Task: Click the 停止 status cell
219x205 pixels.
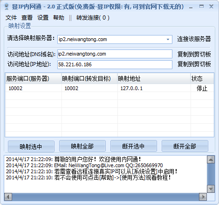Action: pos(202,88)
